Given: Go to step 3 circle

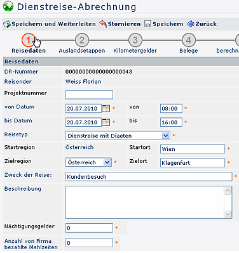Looking at the screenshot, I should click(x=135, y=40).
